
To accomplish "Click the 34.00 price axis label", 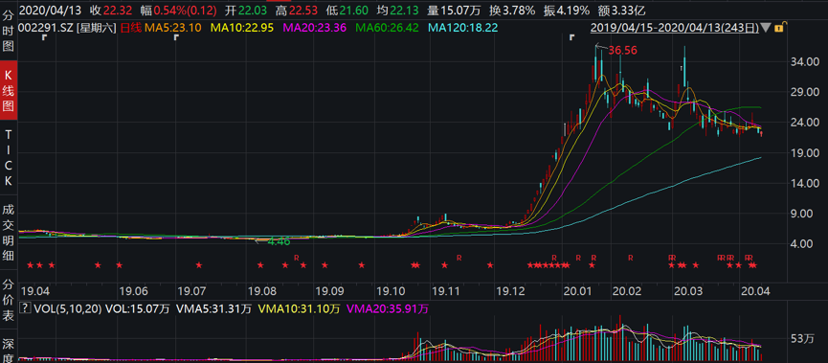I will pyautogui.click(x=806, y=62).
